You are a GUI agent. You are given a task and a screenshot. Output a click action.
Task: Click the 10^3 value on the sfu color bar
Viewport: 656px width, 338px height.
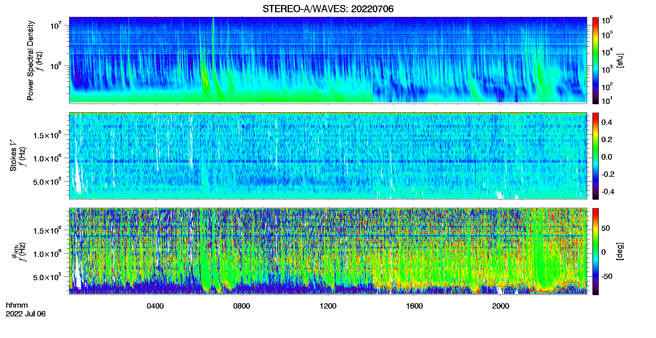click(607, 69)
